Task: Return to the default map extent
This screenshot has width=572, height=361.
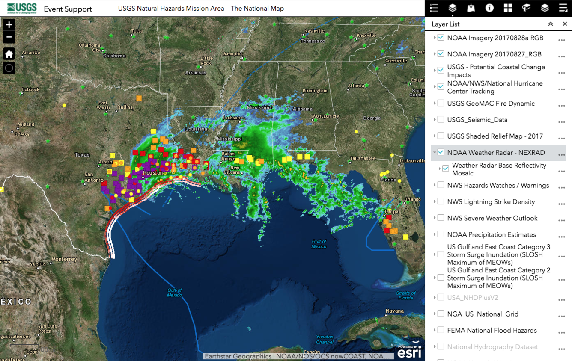Action: tap(9, 53)
